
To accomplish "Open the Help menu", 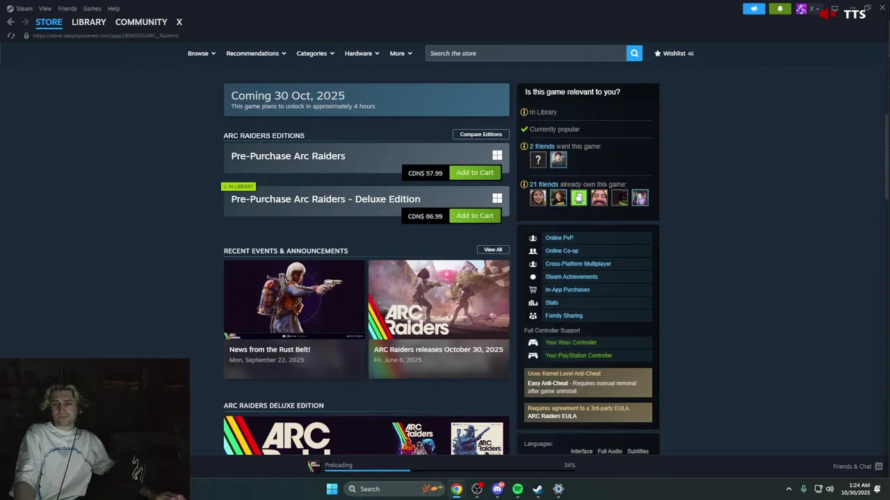I will (113, 8).
